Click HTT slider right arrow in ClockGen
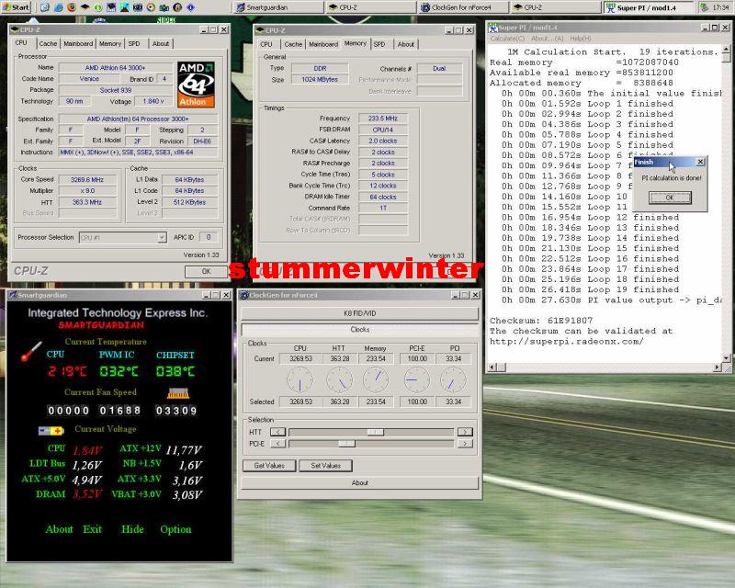This screenshot has height=588, width=735. pyautogui.click(x=465, y=432)
